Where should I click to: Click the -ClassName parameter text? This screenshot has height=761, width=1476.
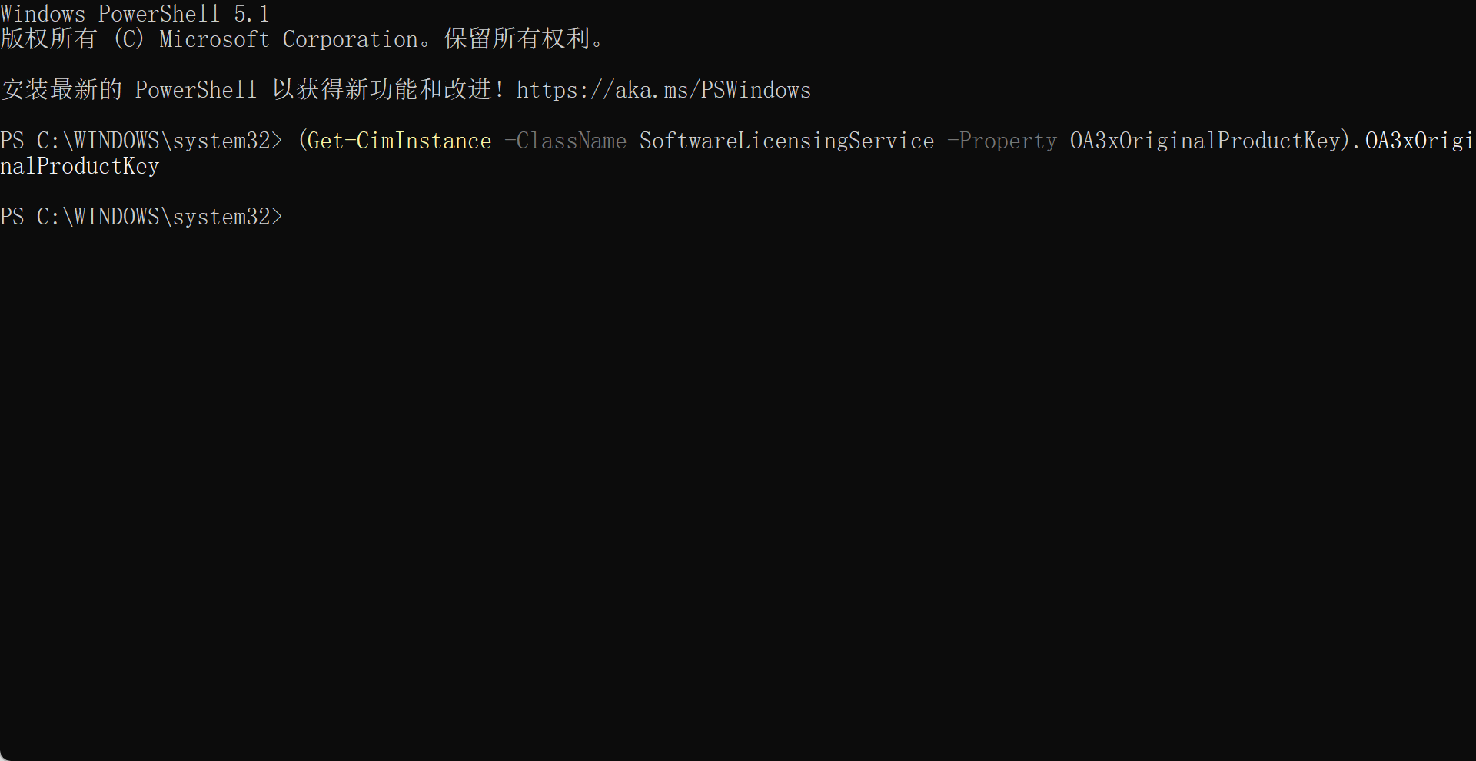(565, 141)
